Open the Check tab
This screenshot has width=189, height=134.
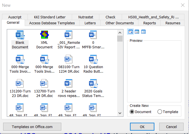110,17
